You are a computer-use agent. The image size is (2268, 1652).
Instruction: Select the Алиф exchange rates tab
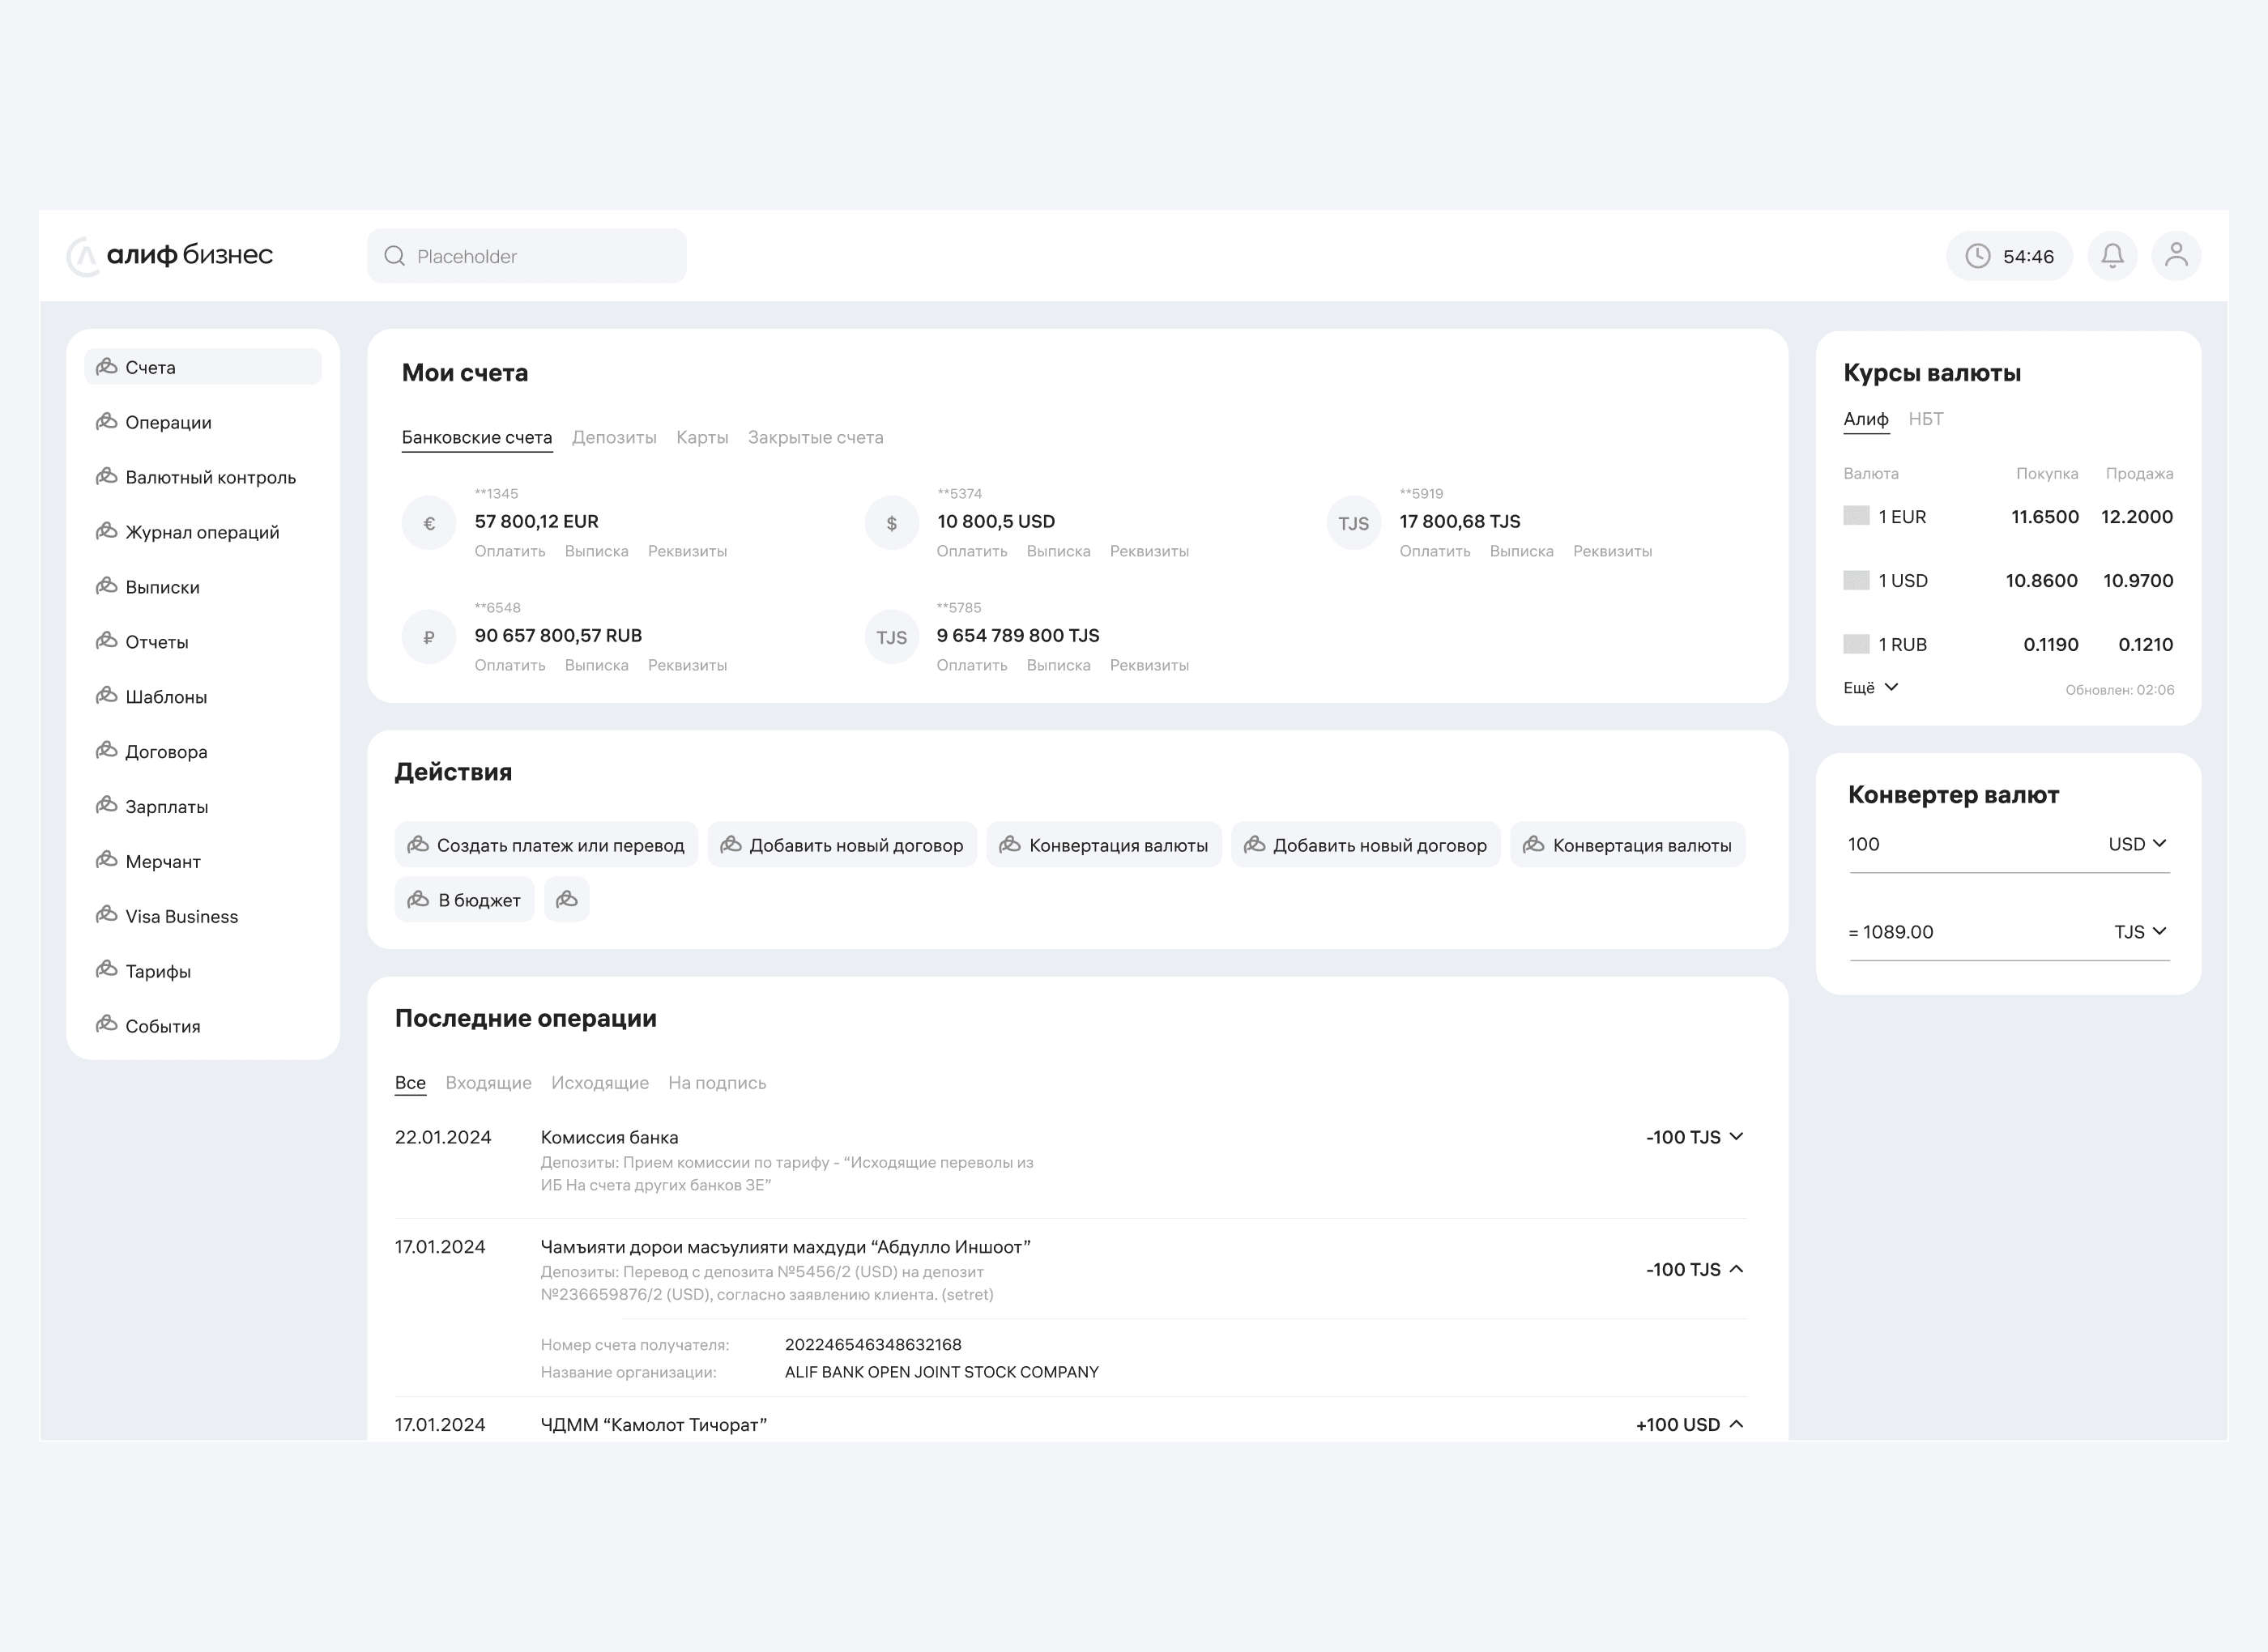pyautogui.click(x=1866, y=420)
